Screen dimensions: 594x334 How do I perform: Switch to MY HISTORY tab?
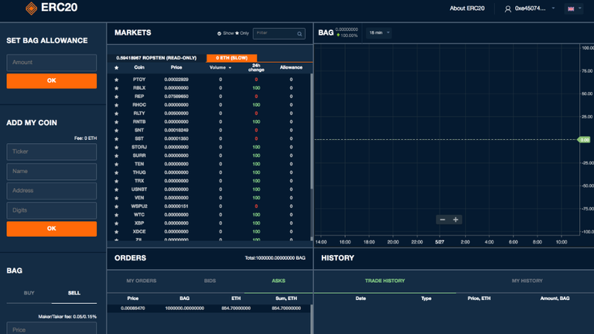tap(527, 281)
